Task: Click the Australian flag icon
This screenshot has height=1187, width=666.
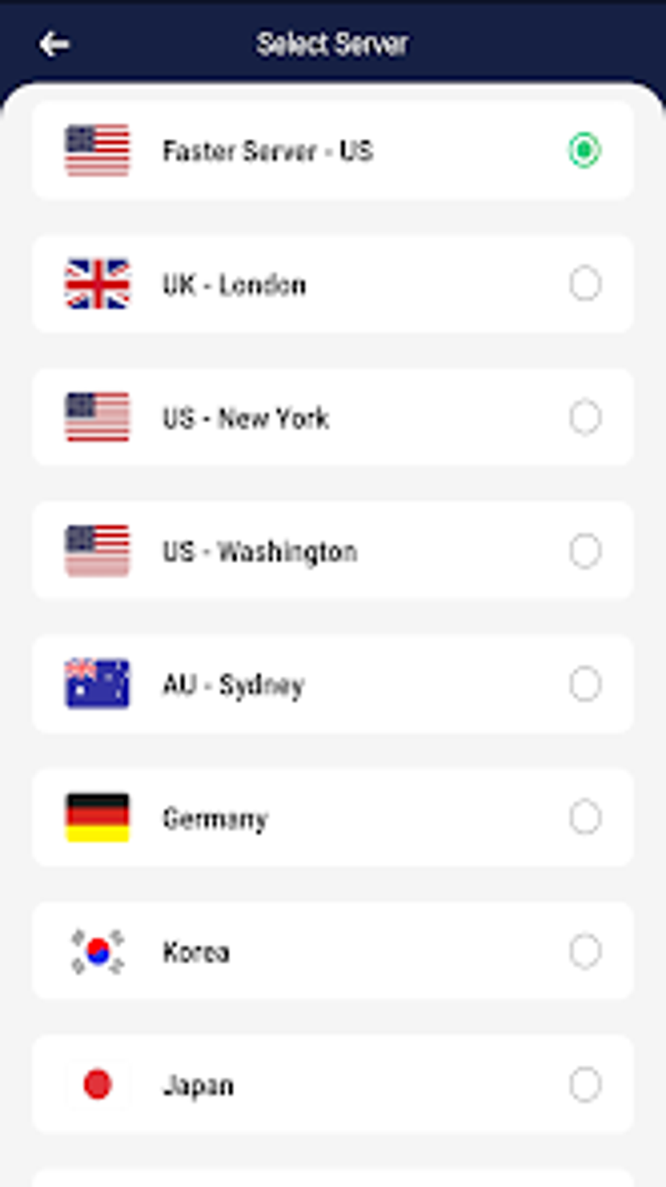Action: click(x=97, y=684)
